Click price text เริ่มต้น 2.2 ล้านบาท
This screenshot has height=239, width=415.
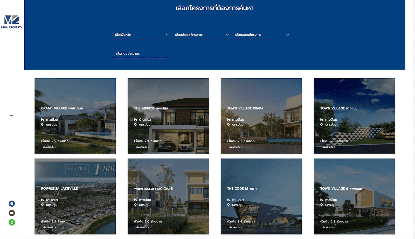point(241,141)
